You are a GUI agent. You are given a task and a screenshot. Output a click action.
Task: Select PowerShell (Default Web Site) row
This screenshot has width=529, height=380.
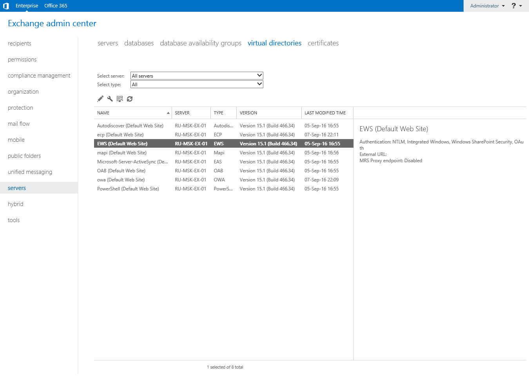(224, 189)
